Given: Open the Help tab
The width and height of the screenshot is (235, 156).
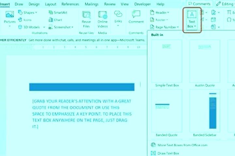Looking at the screenshot, I should (x=160, y=4).
